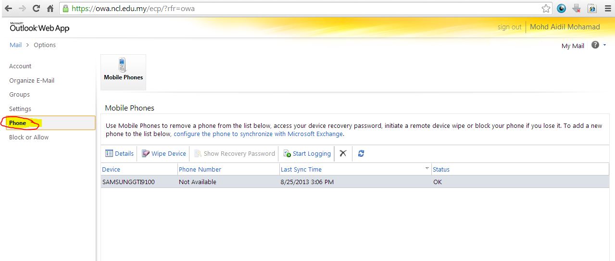Reload the page in the browser

tap(36, 9)
